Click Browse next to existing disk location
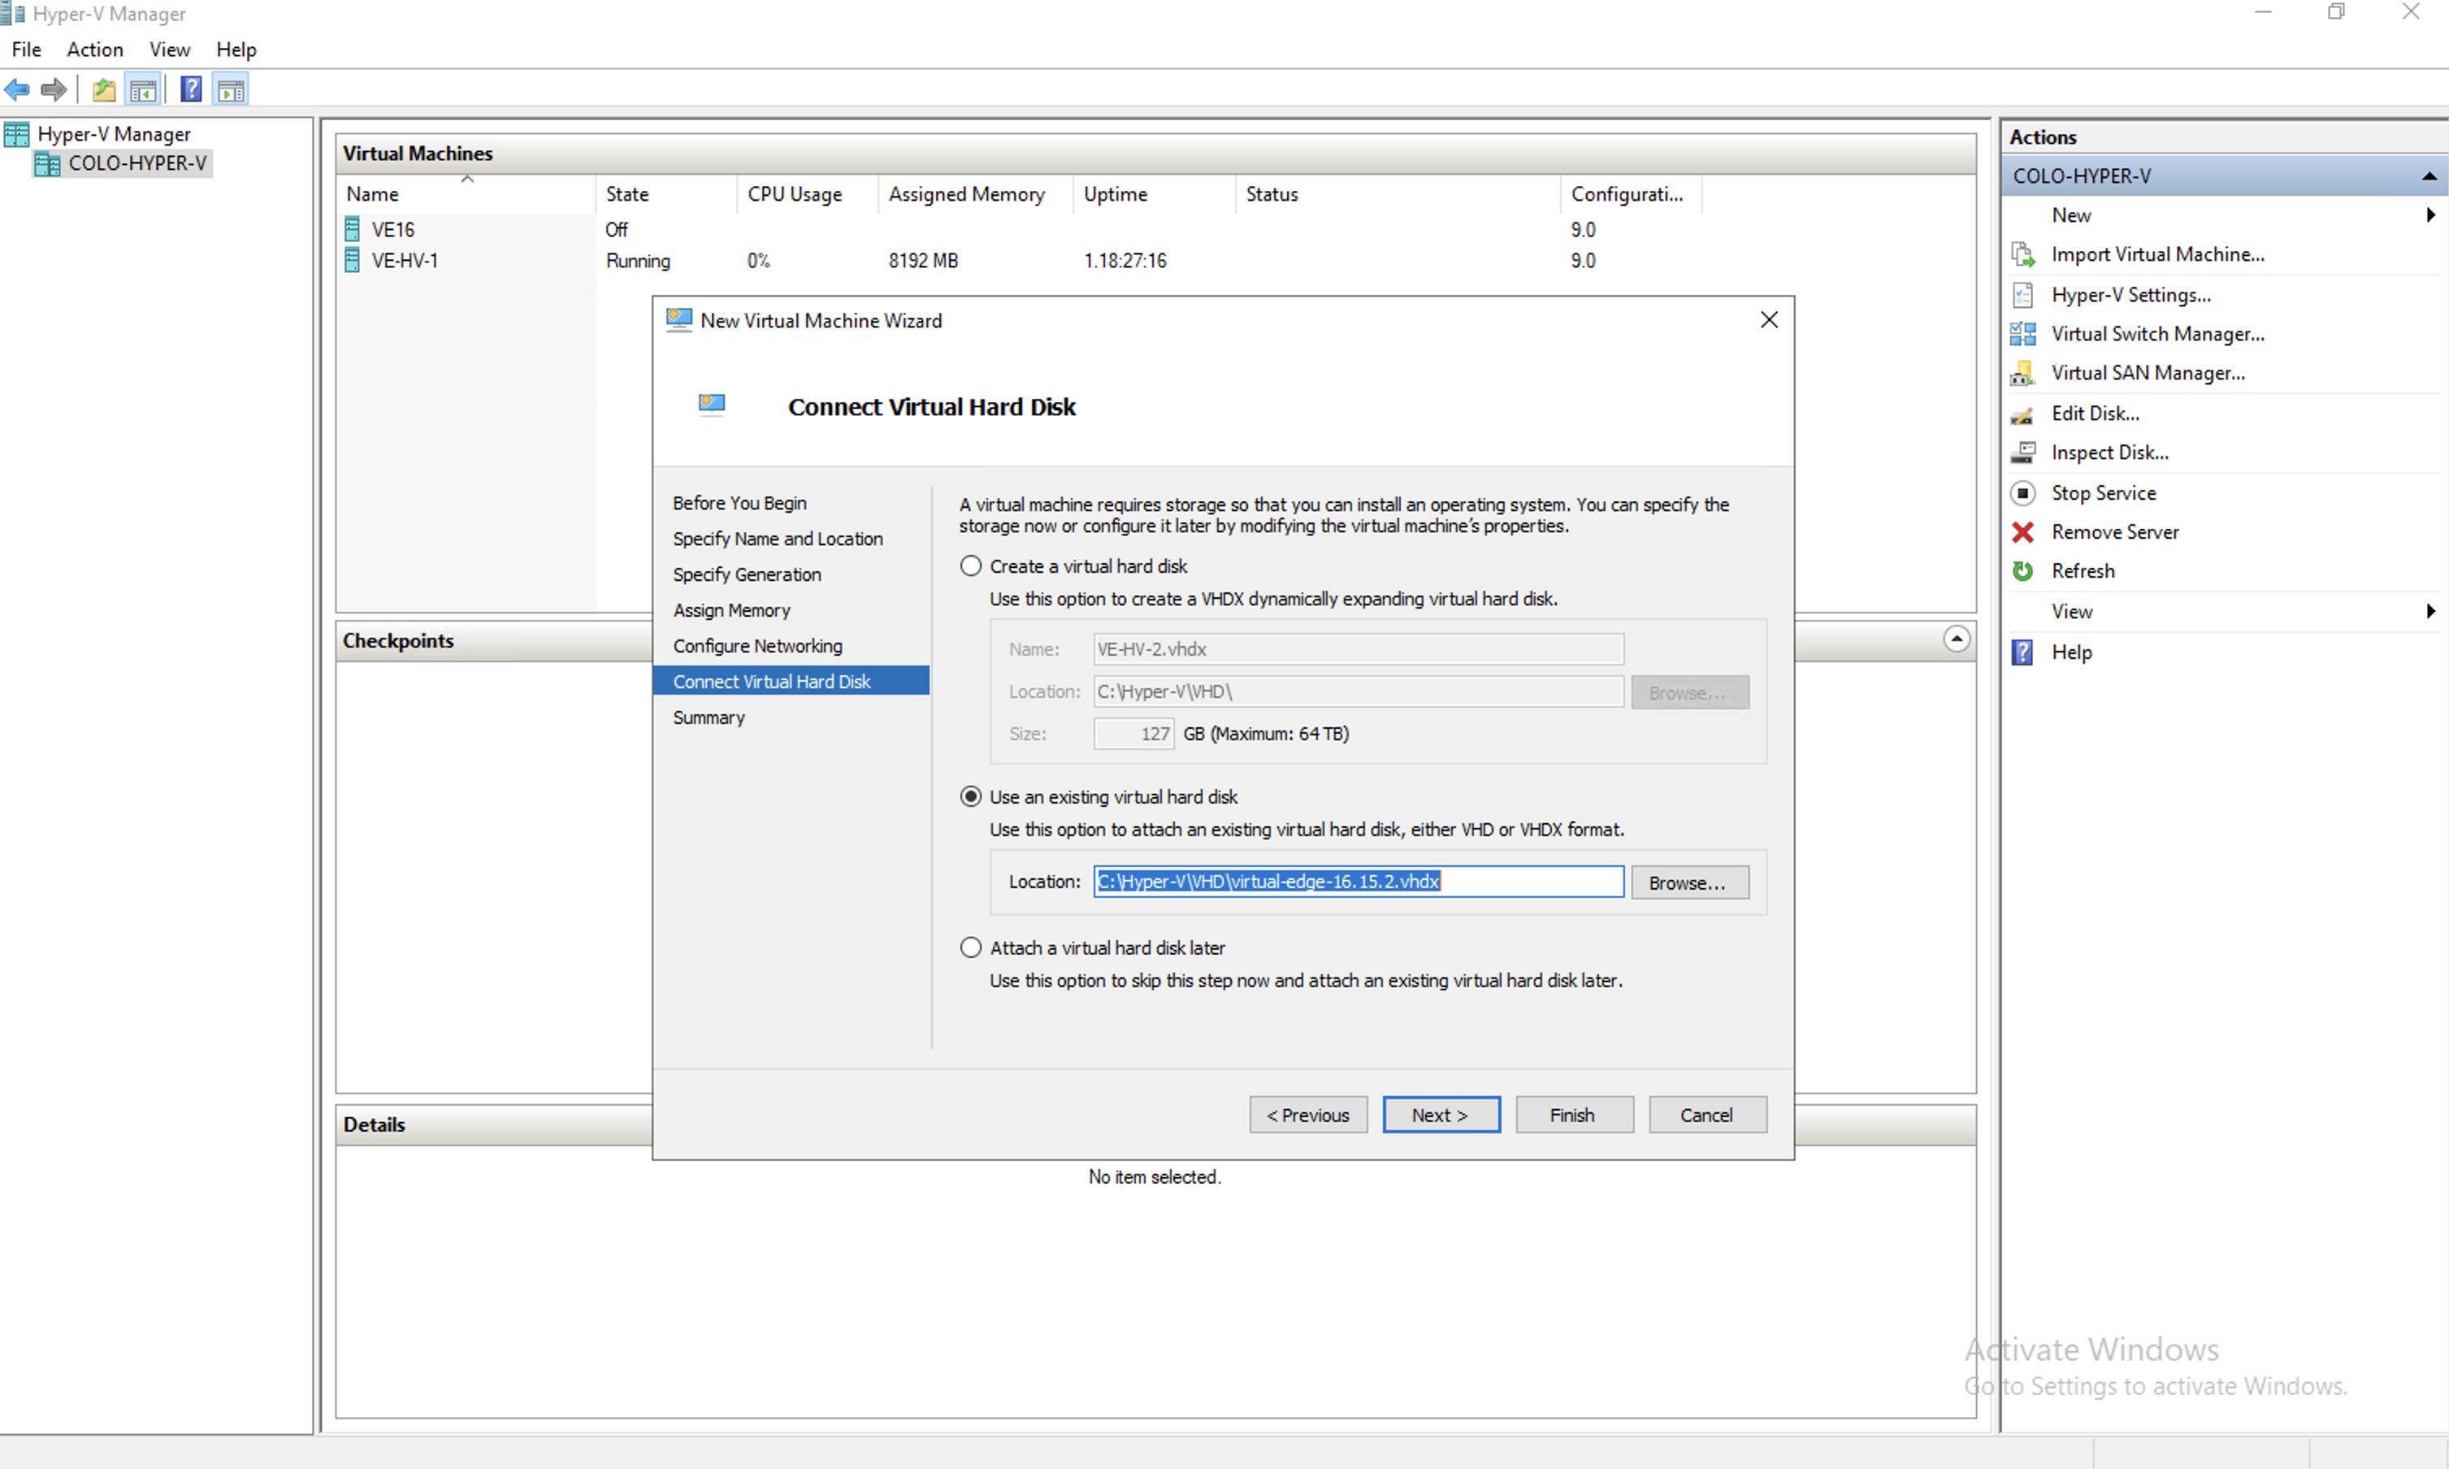This screenshot has height=1469, width=2449. 1688,882
